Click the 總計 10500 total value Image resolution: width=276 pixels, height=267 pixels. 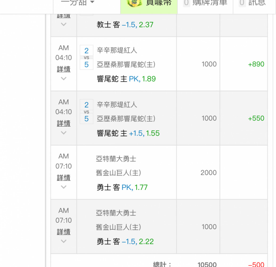pos(207,264)
